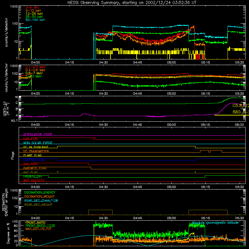Viewport: 249px width, 249px height.
Task: Click the 0.1-0.3 MeV legend entry
Action: tap(35, 67)
